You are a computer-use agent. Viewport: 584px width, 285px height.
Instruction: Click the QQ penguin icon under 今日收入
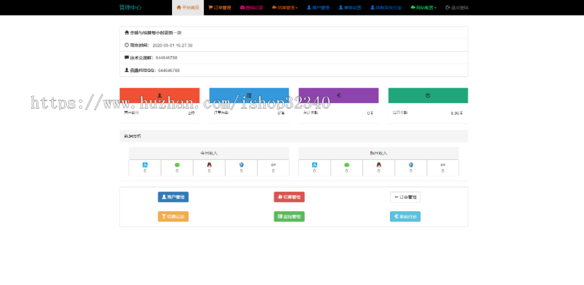(x=209, y=165)
